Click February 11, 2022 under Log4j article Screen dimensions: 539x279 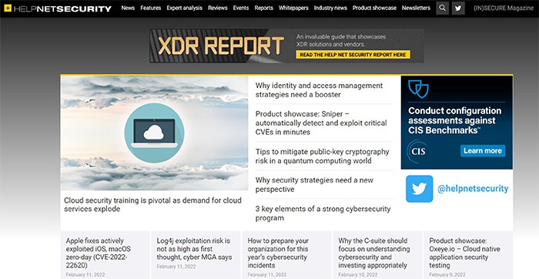(176, 267)
